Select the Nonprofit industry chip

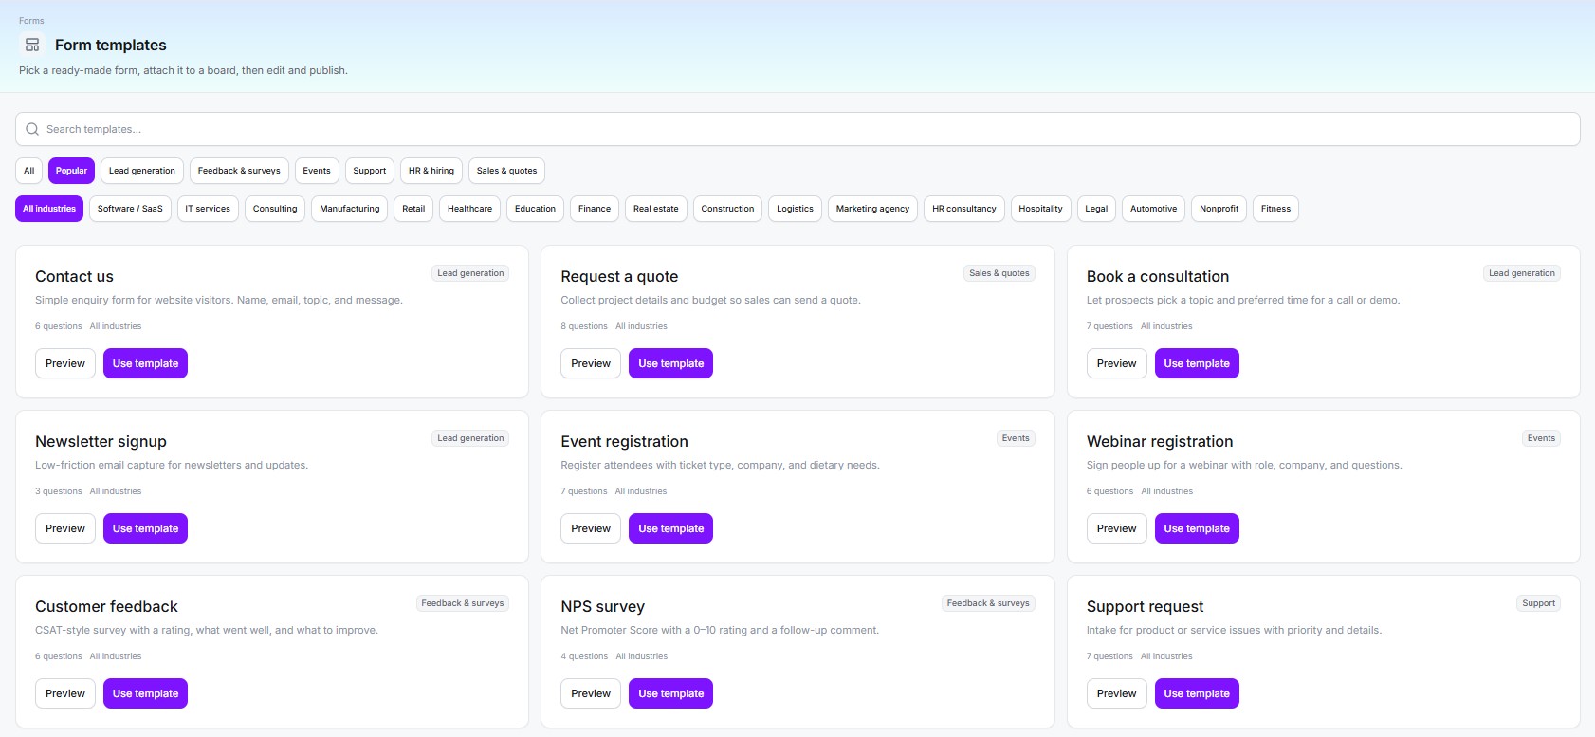(1219, 209)
